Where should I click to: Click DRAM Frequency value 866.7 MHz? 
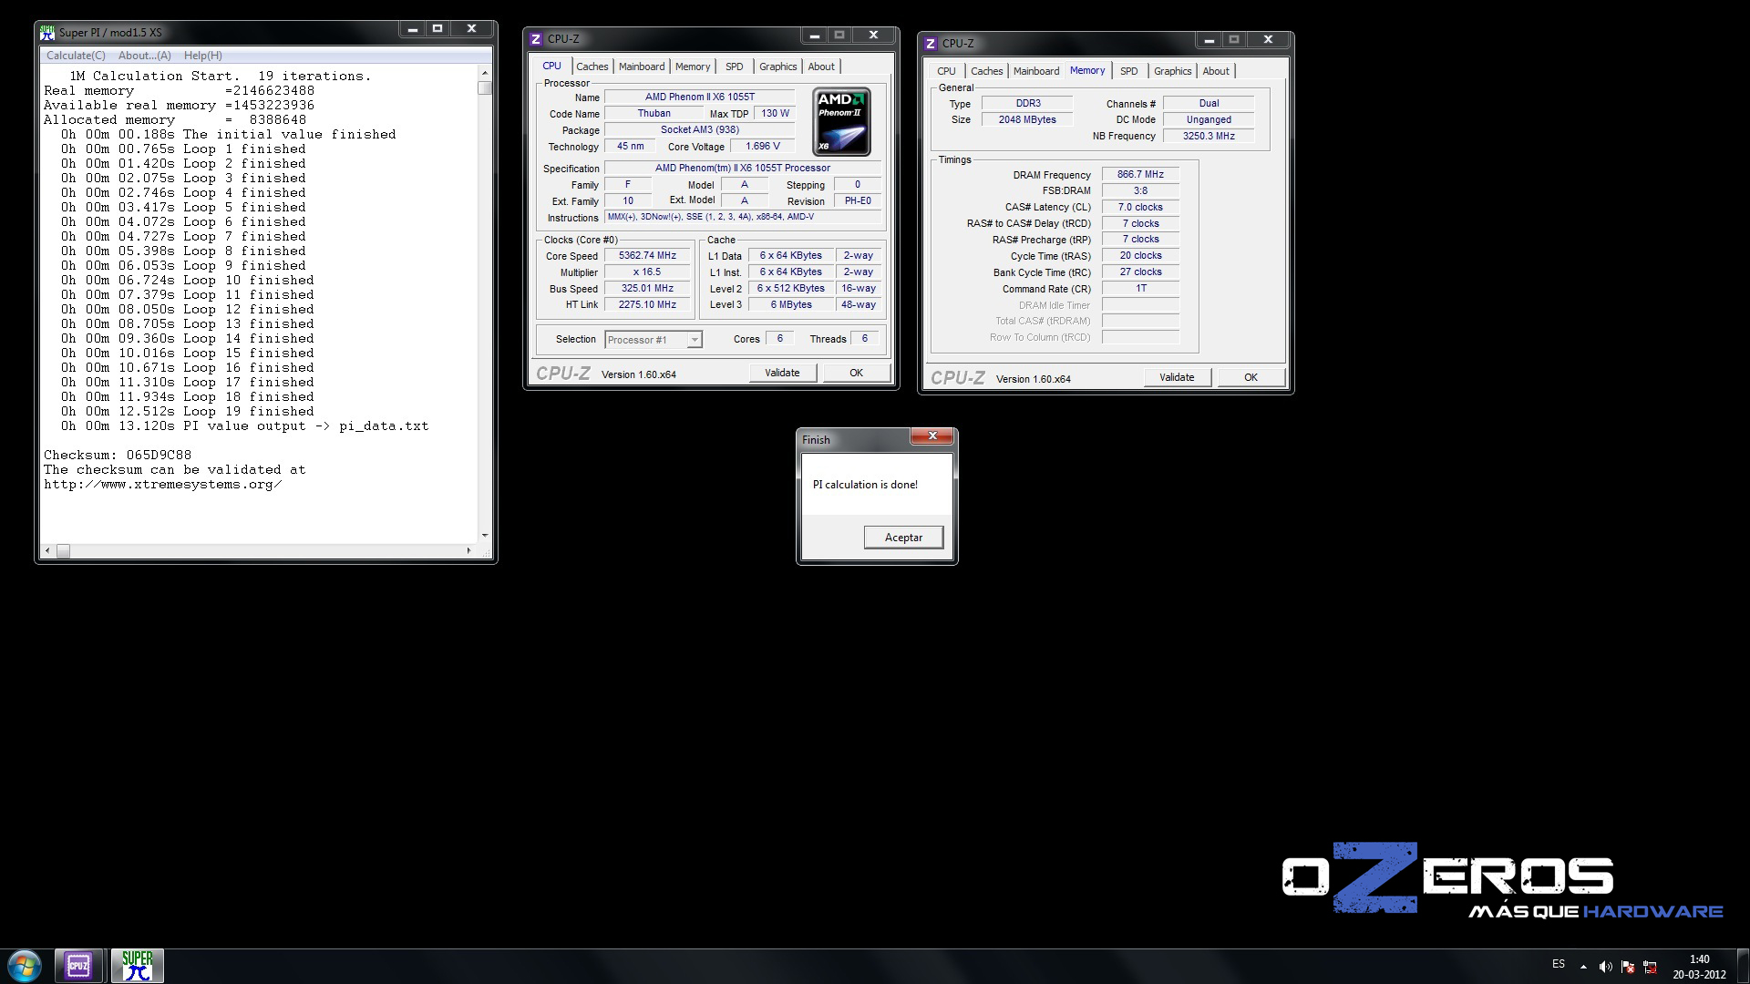1140,175
